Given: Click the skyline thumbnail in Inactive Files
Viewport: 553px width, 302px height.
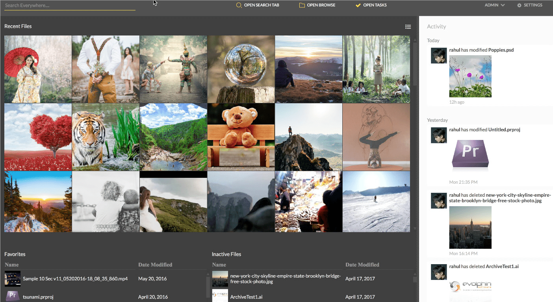Looking at the screenshot, I should click(x=220, y=279).
